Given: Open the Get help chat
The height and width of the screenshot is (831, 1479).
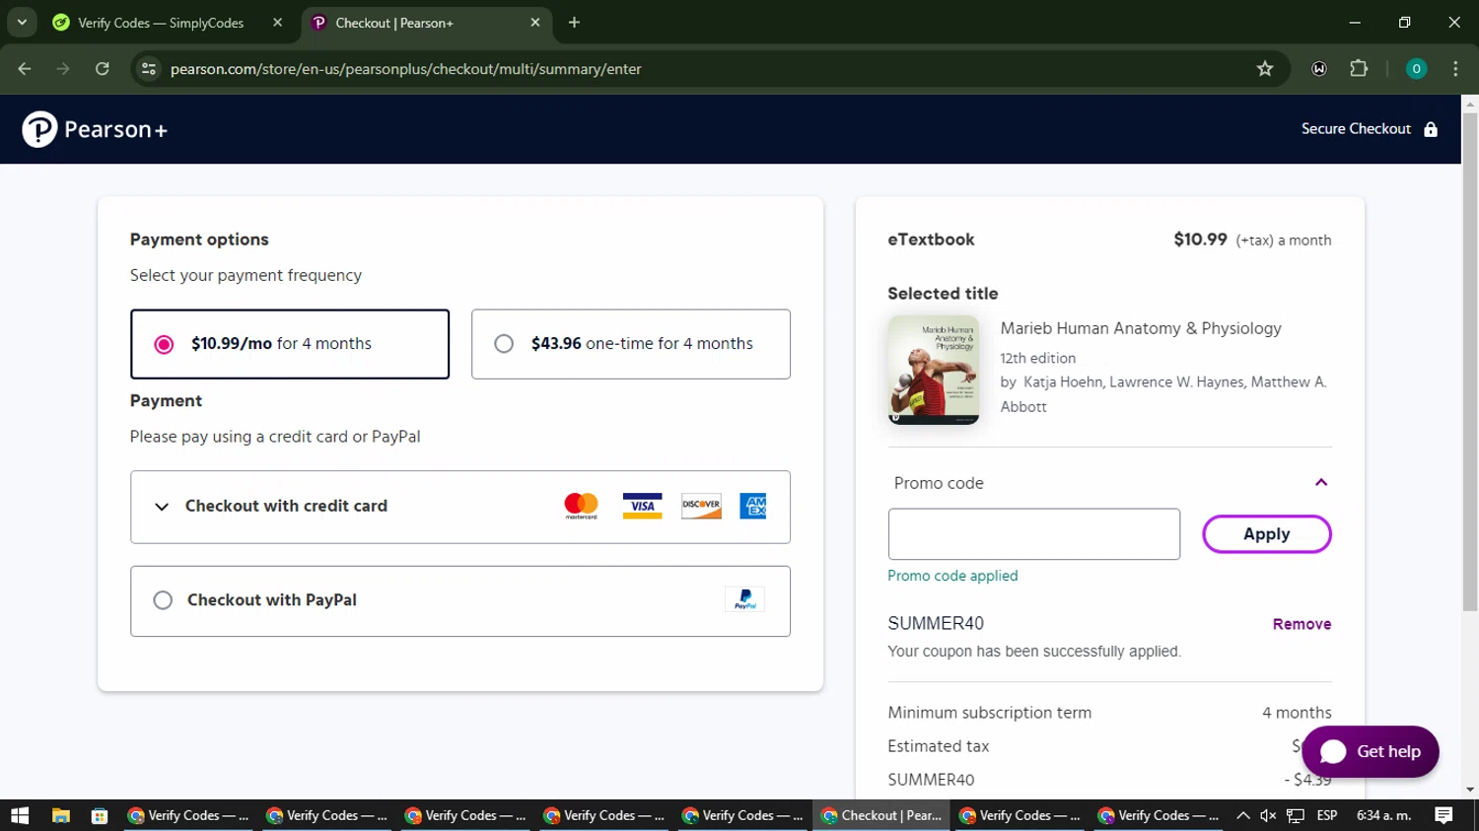Looking at the screenshot, I should point(1371,751).
